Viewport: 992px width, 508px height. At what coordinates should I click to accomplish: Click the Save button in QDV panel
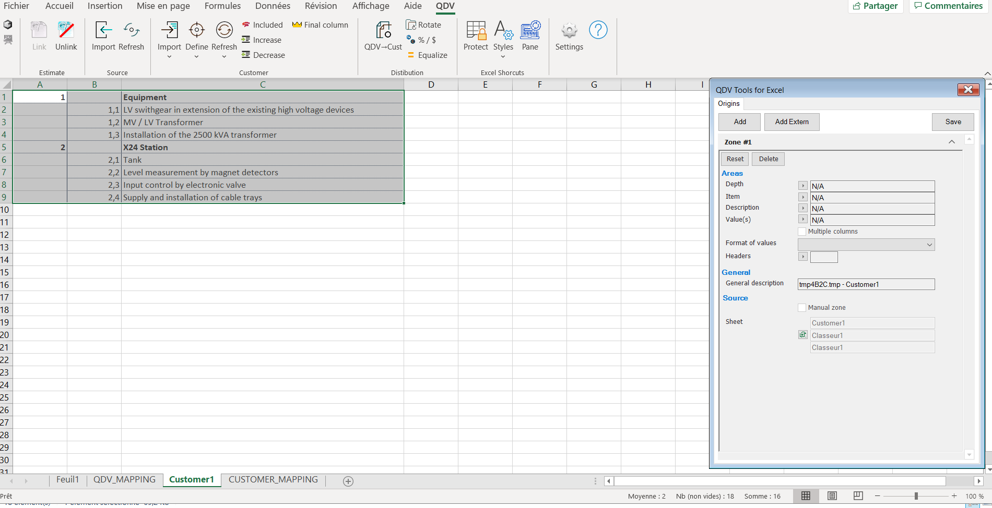pyautogui.click(x=953, y=122)
